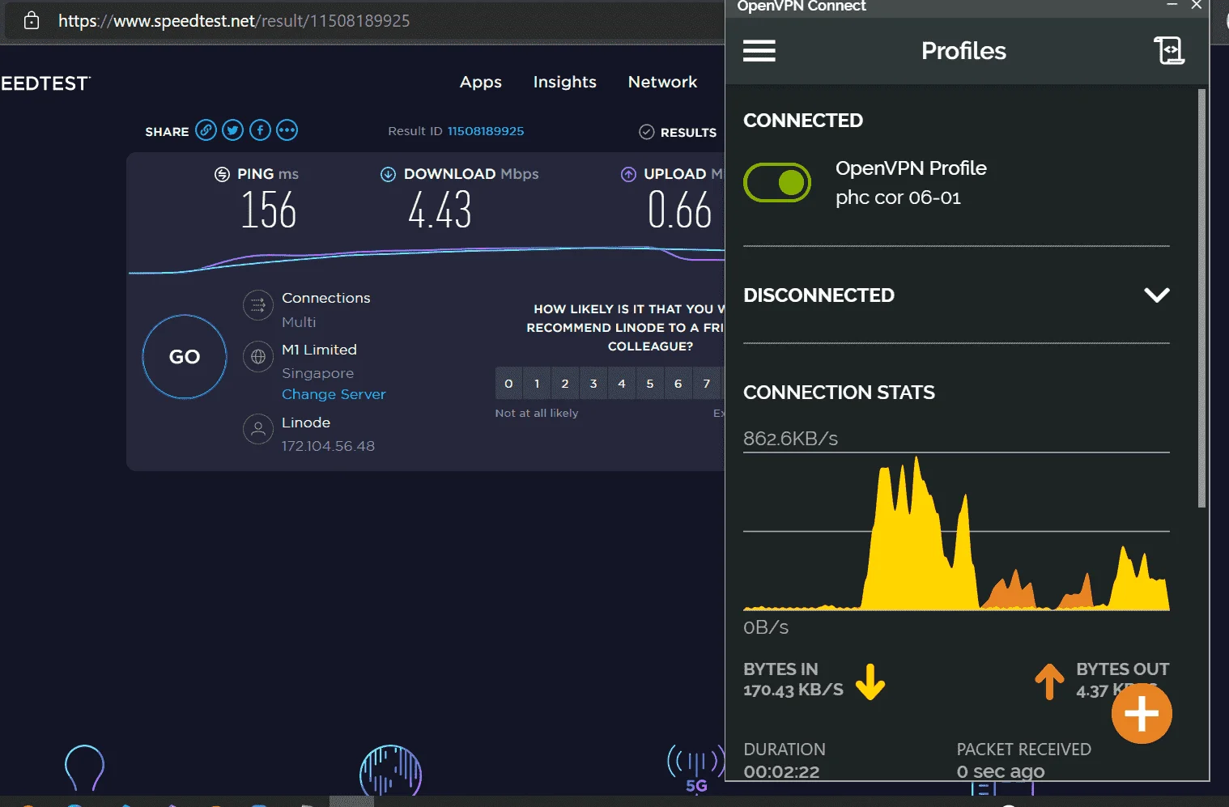
Task: Toggle off the OpenVPN Profile connection switch
Action: click(777, 183)
